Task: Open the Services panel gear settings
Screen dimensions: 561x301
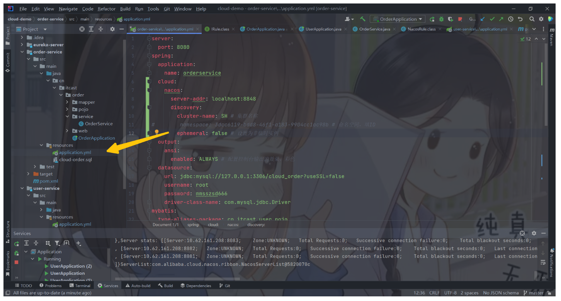Action: pyautogui.click(x=534, y=233)
